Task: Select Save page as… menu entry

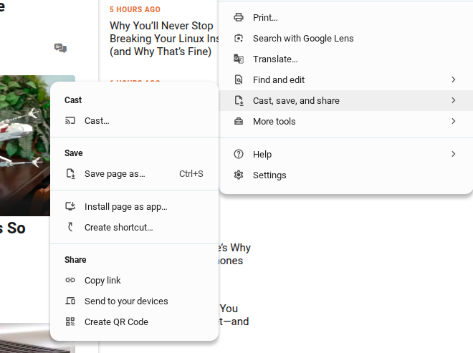Action: coord(135,174)
